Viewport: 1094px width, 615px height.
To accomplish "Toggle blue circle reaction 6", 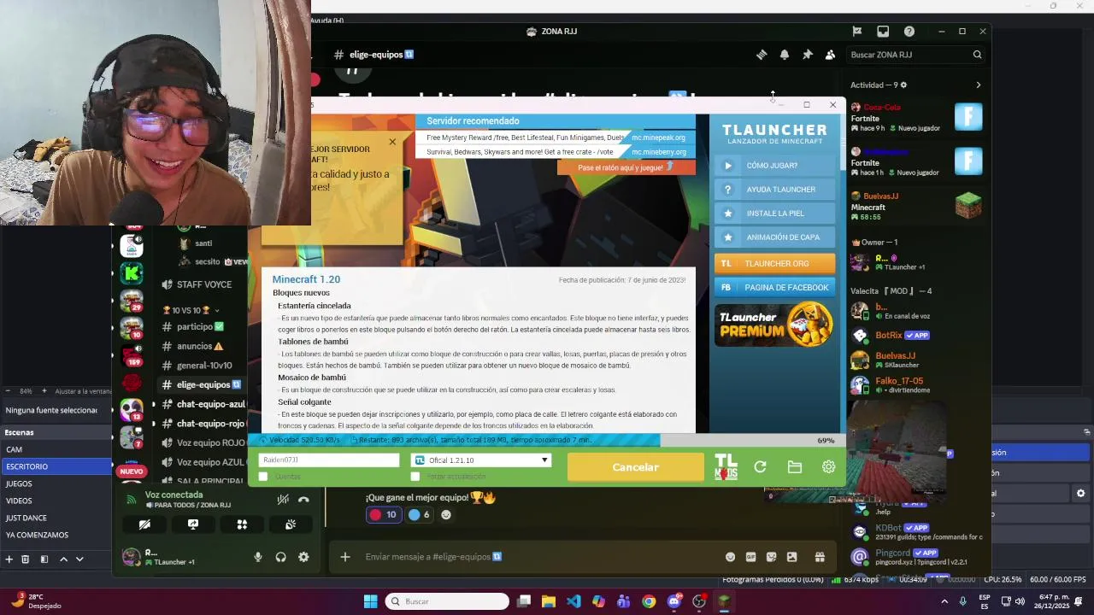I will coord(419,514).
